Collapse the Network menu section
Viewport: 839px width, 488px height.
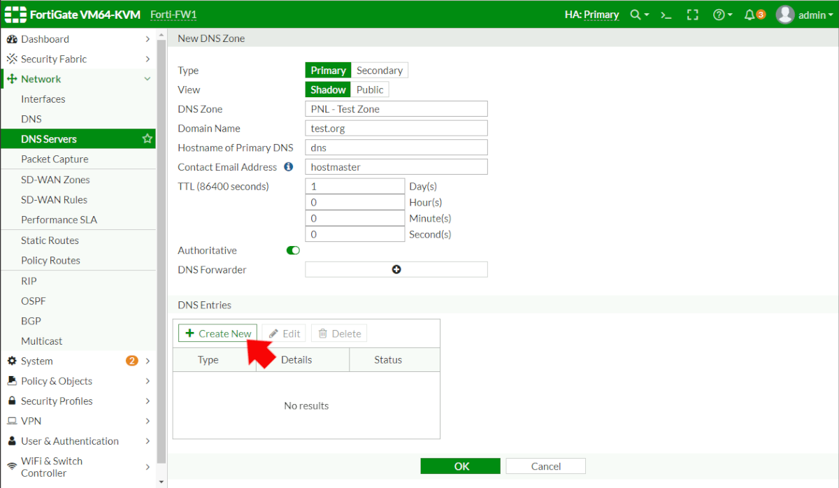click(78, 78)
